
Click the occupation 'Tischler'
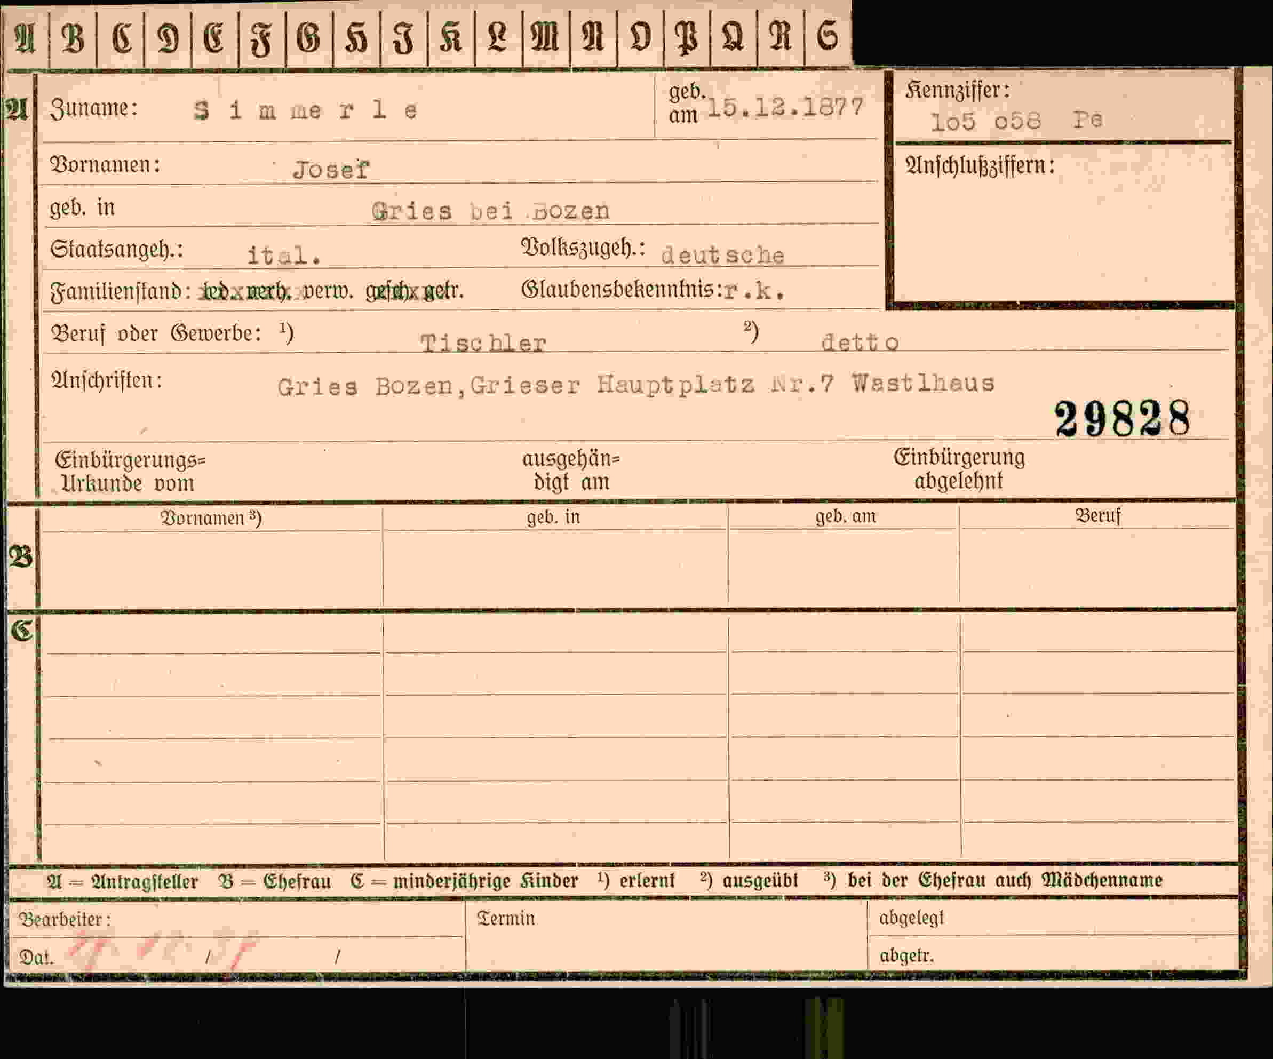tap(484, 343)
